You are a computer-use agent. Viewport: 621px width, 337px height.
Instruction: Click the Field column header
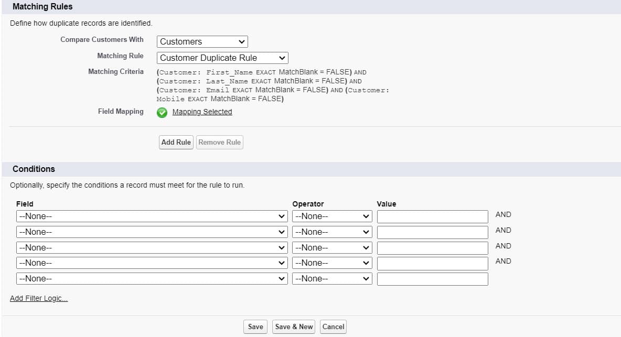pyautogui.click(x=25, y=204)
